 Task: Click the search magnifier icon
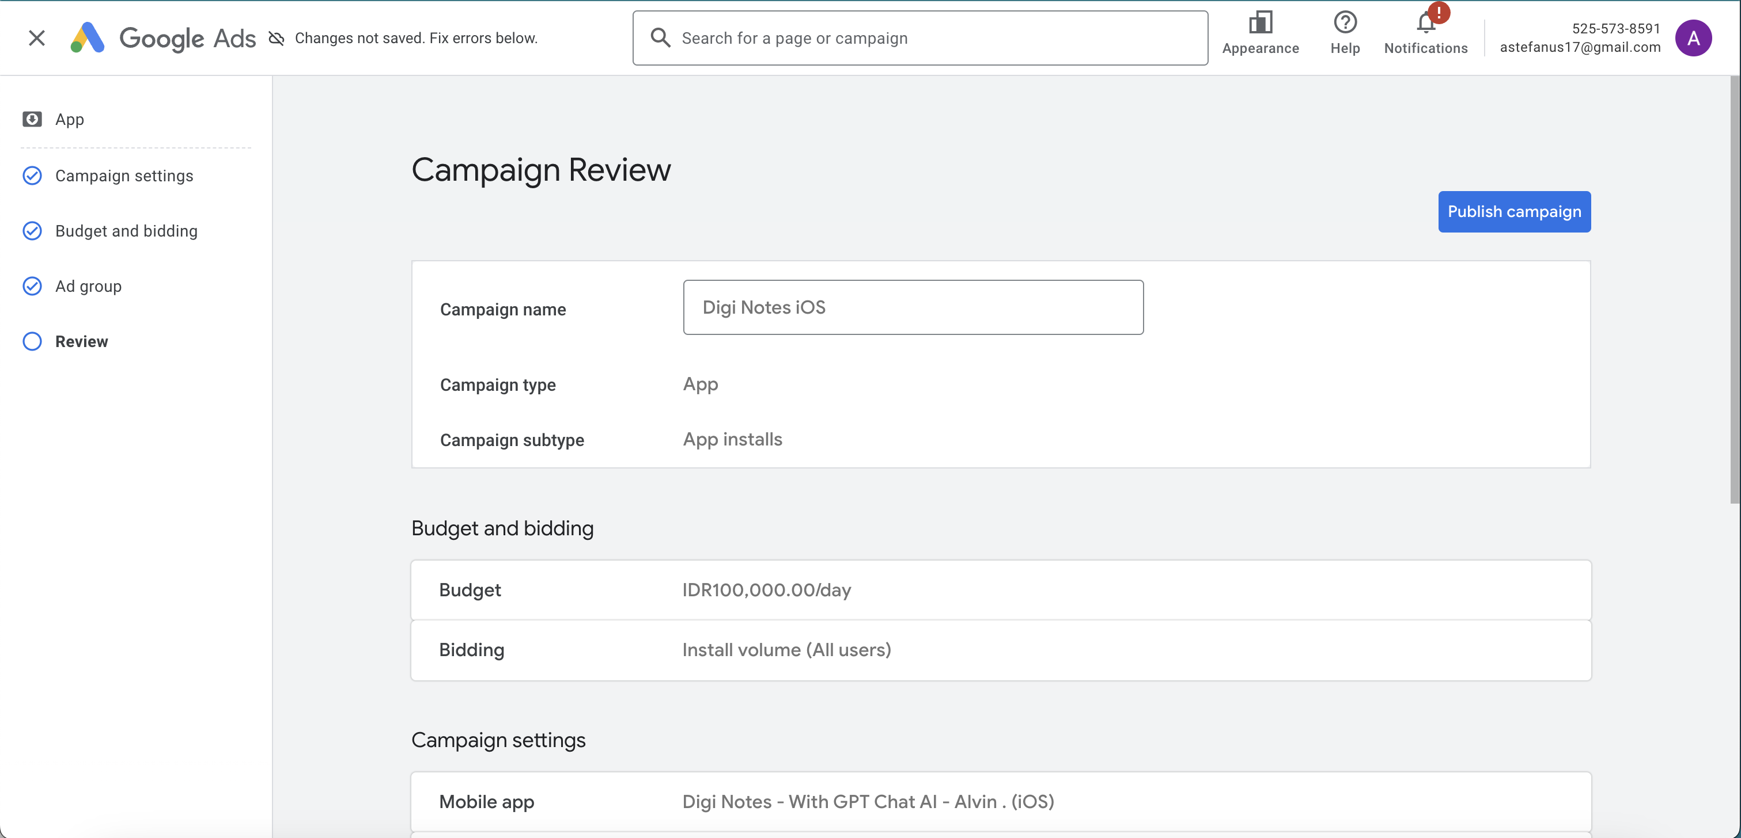[660, 38]
